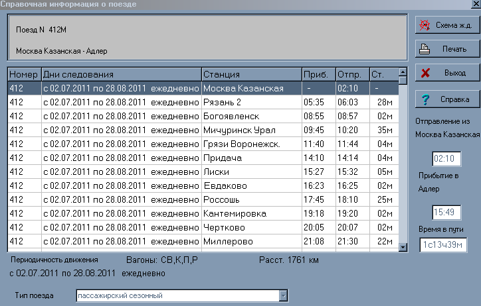
Task: Click the Поезд N 412М text
Action: tap(41, 30)
